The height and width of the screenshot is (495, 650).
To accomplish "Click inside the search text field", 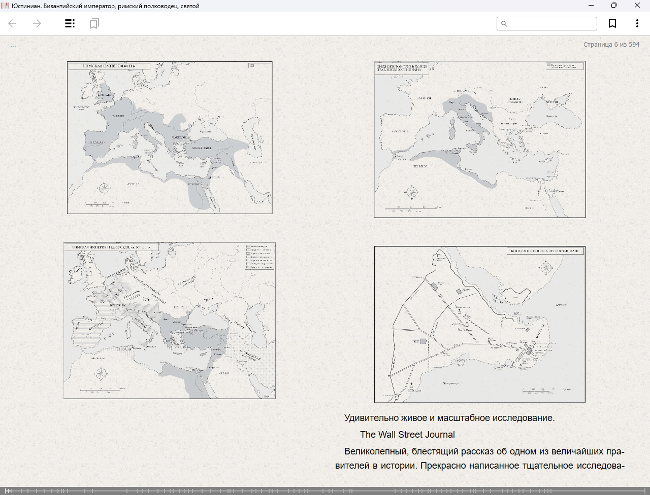I will 551,24.
